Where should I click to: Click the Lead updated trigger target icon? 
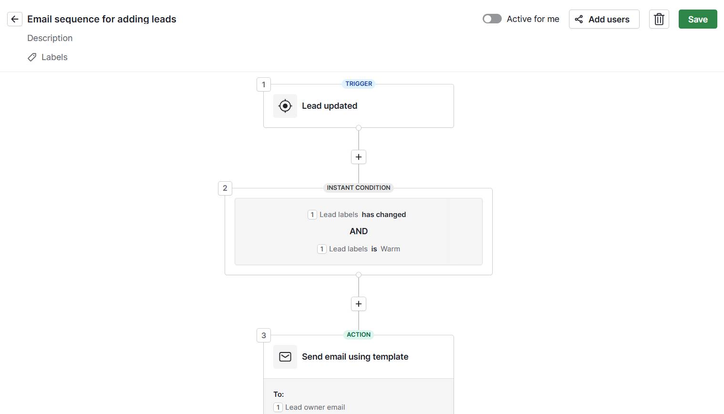(x=285, y=105)
